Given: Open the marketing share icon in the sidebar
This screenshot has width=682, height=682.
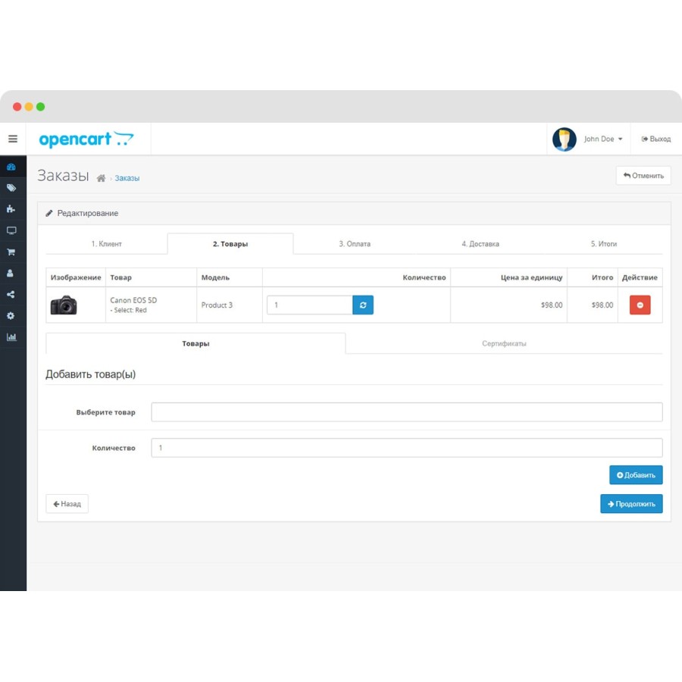Looking at the screenshot, I should [11, 295].
